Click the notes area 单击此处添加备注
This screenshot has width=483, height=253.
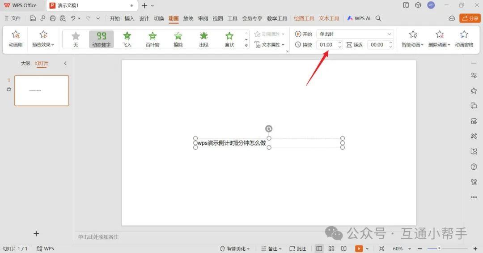coord(98,237)
